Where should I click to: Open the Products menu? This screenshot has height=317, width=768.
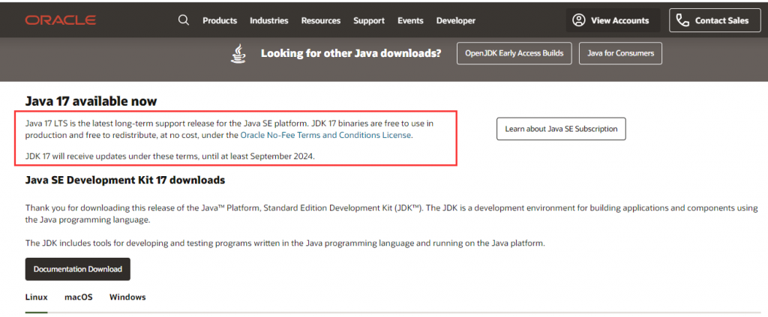coord(220,20)
